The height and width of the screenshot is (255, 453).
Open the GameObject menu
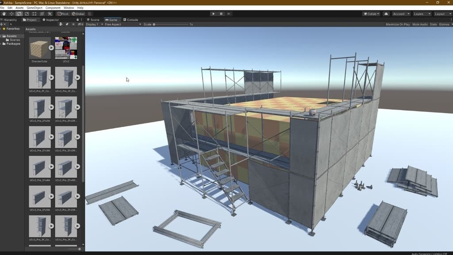(x=34, y=8)
